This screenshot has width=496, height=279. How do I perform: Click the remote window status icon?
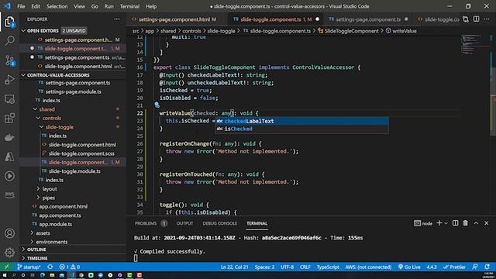[6, 267]
